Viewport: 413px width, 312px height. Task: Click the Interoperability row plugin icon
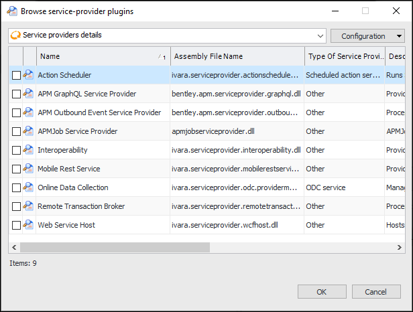pos(28,150)
